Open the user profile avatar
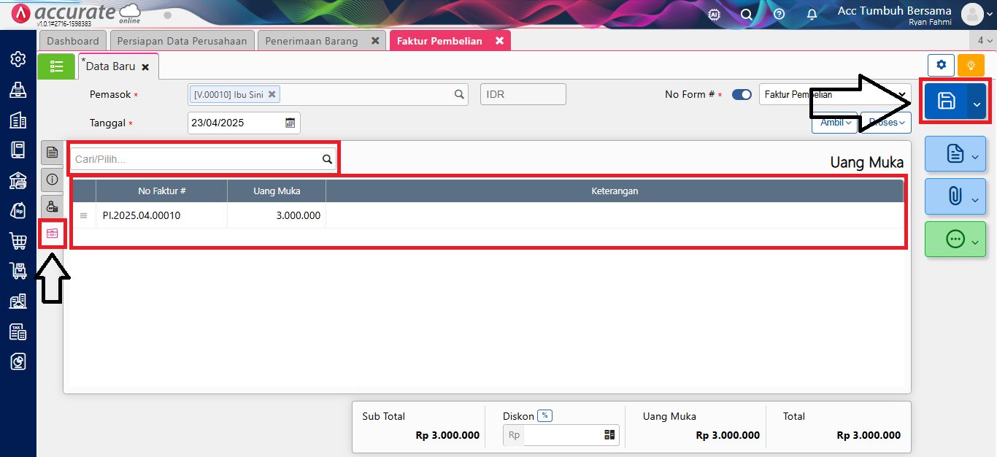Viewport: 997px width, 457px height. click(x=972, y=14)
